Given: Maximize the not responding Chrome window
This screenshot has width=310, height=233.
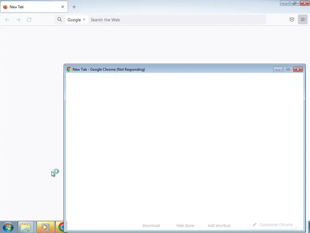Looking at the screenshot, I should 288,69.
